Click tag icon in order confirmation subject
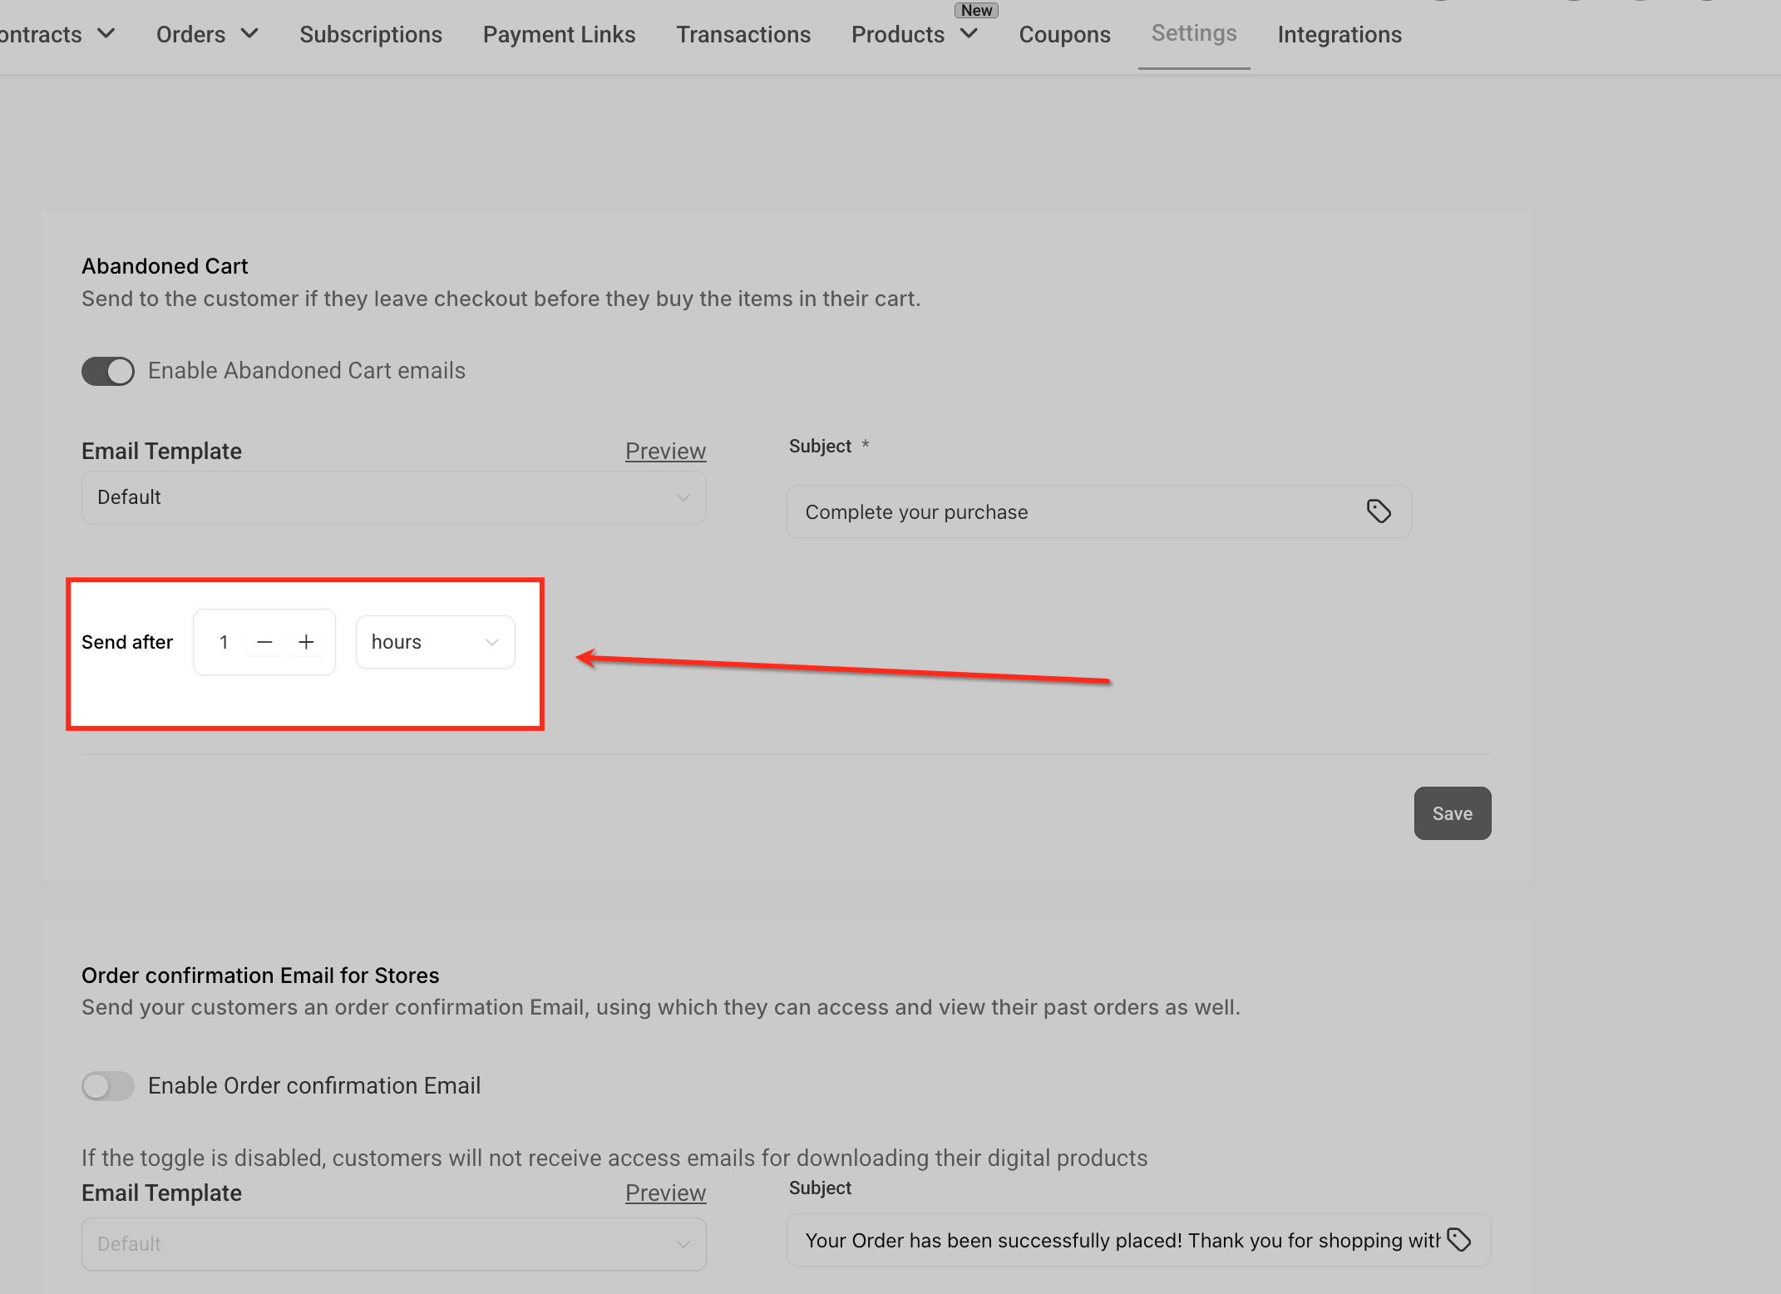 [1459, 1239]
